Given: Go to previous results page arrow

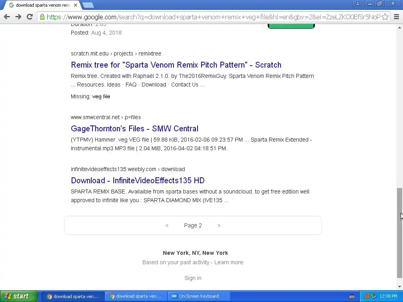Looking at the screenshot, I should [x=167, y=225].
